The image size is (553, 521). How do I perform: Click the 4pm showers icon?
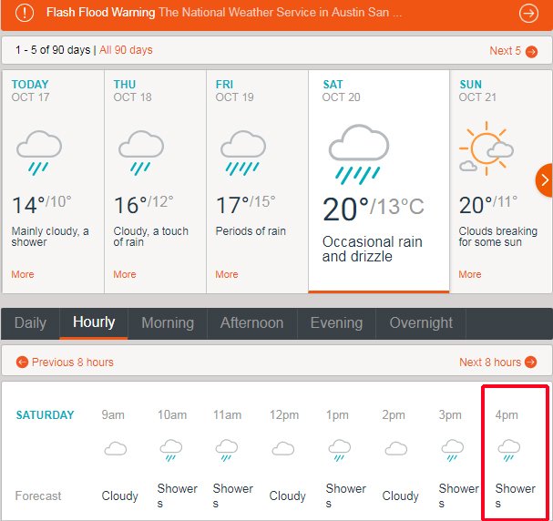click(509, 451)
